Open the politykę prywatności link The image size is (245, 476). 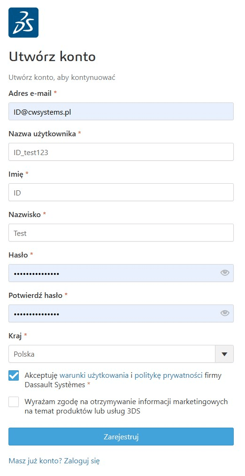click(168, 375)
